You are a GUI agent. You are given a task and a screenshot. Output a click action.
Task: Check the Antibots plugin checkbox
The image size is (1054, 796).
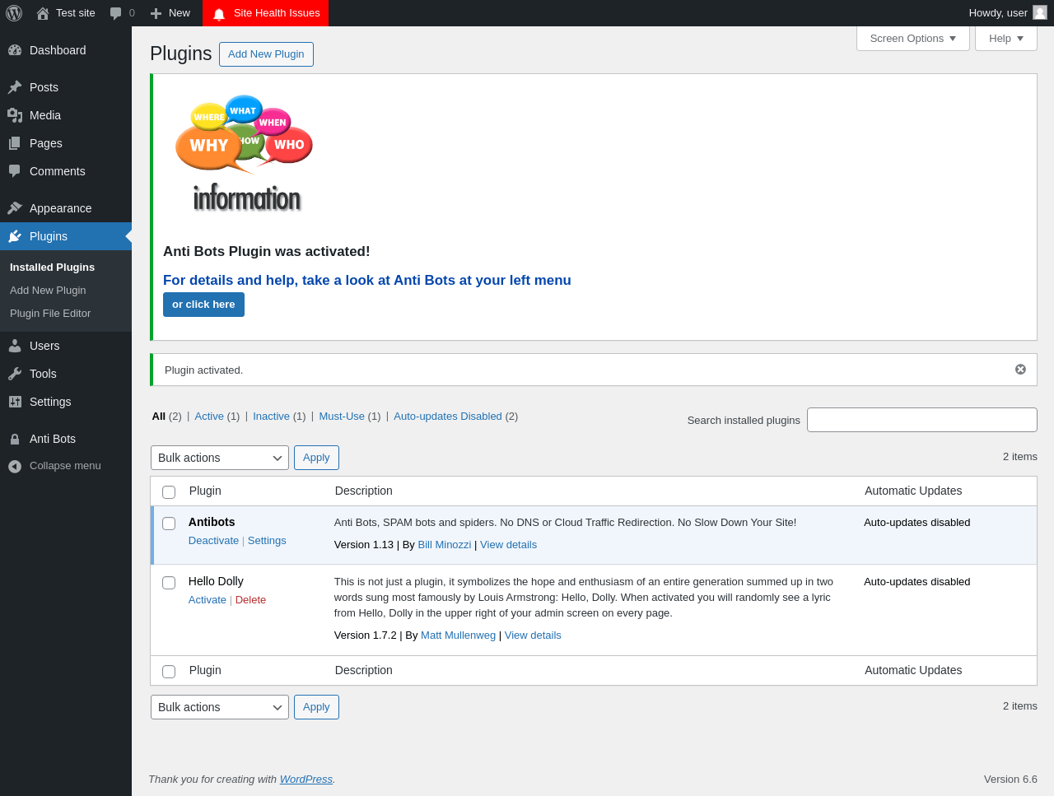coord(169,524)
